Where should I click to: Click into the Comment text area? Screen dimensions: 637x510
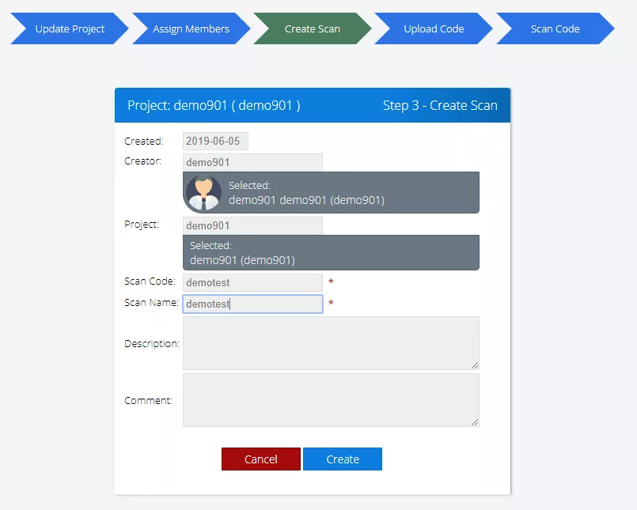click(x=331, y=400)
